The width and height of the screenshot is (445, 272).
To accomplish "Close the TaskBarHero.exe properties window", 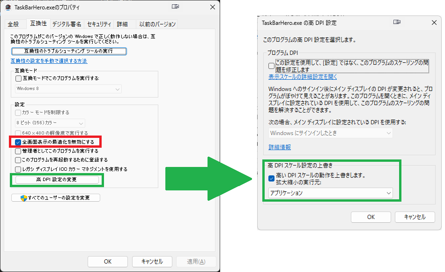I will pos(213,7).
